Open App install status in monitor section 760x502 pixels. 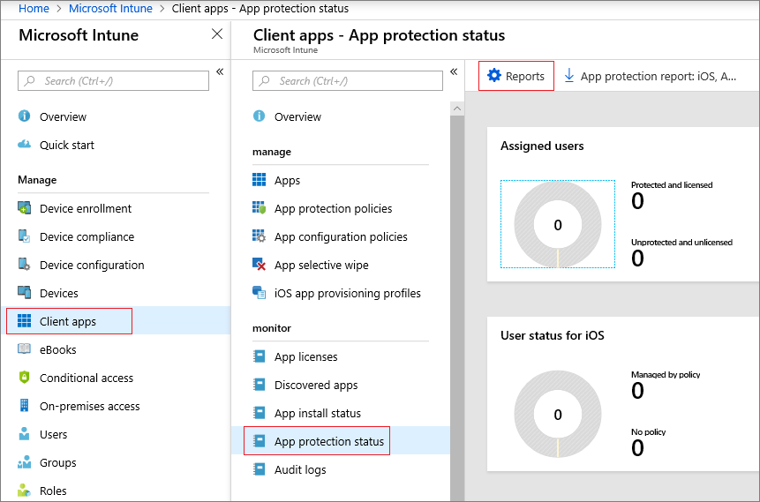pos(317,413)
